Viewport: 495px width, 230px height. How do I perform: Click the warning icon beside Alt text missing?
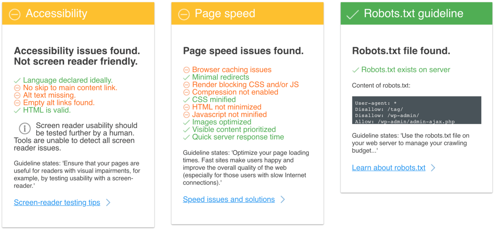click(17, 95)
